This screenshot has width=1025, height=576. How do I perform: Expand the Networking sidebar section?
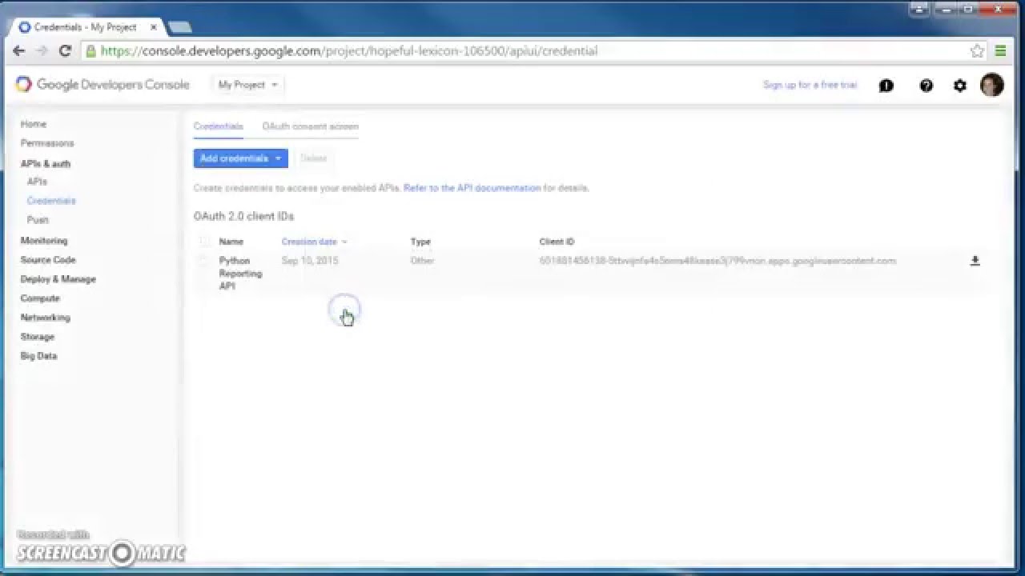tap(45, 318)
